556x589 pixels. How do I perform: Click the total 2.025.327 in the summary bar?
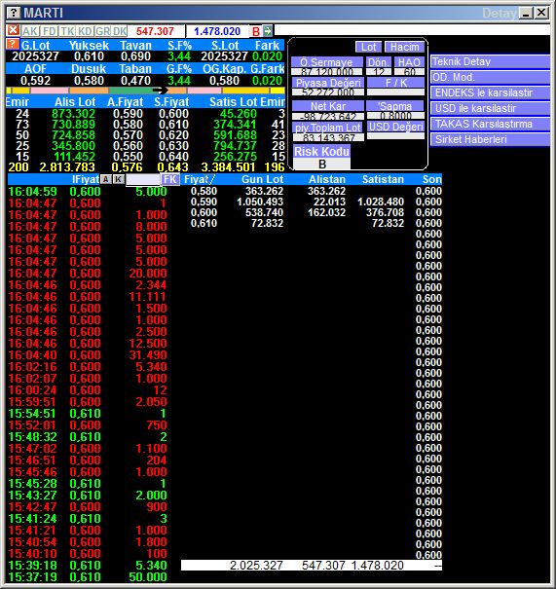pyautogui.click(x=256, y=566)
